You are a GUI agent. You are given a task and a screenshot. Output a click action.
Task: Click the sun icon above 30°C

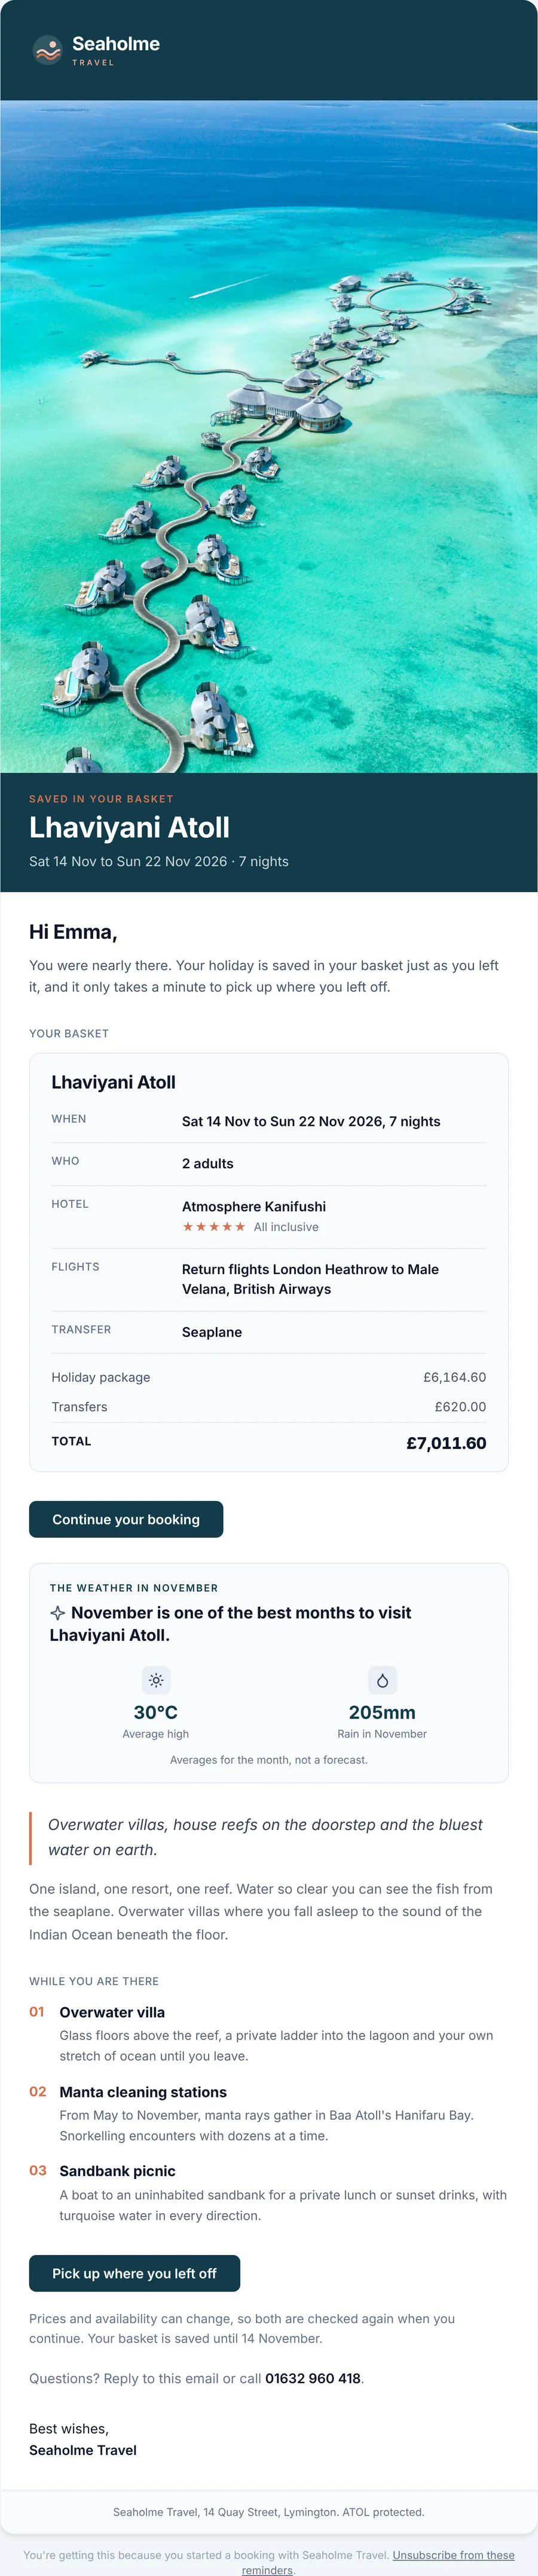point(155,1680)
